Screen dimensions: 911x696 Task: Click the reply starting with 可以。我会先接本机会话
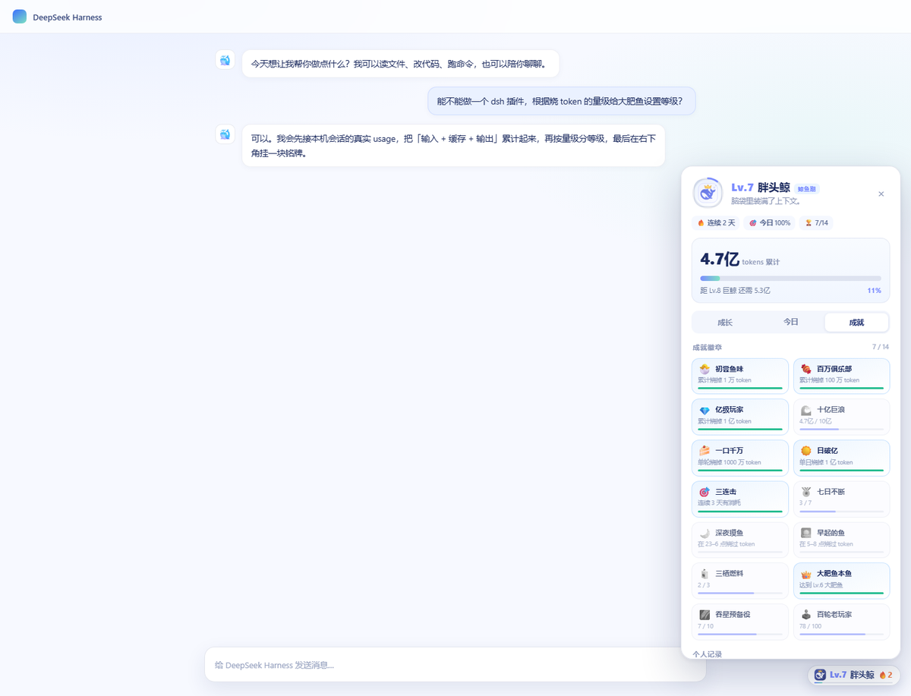[453, 146]
